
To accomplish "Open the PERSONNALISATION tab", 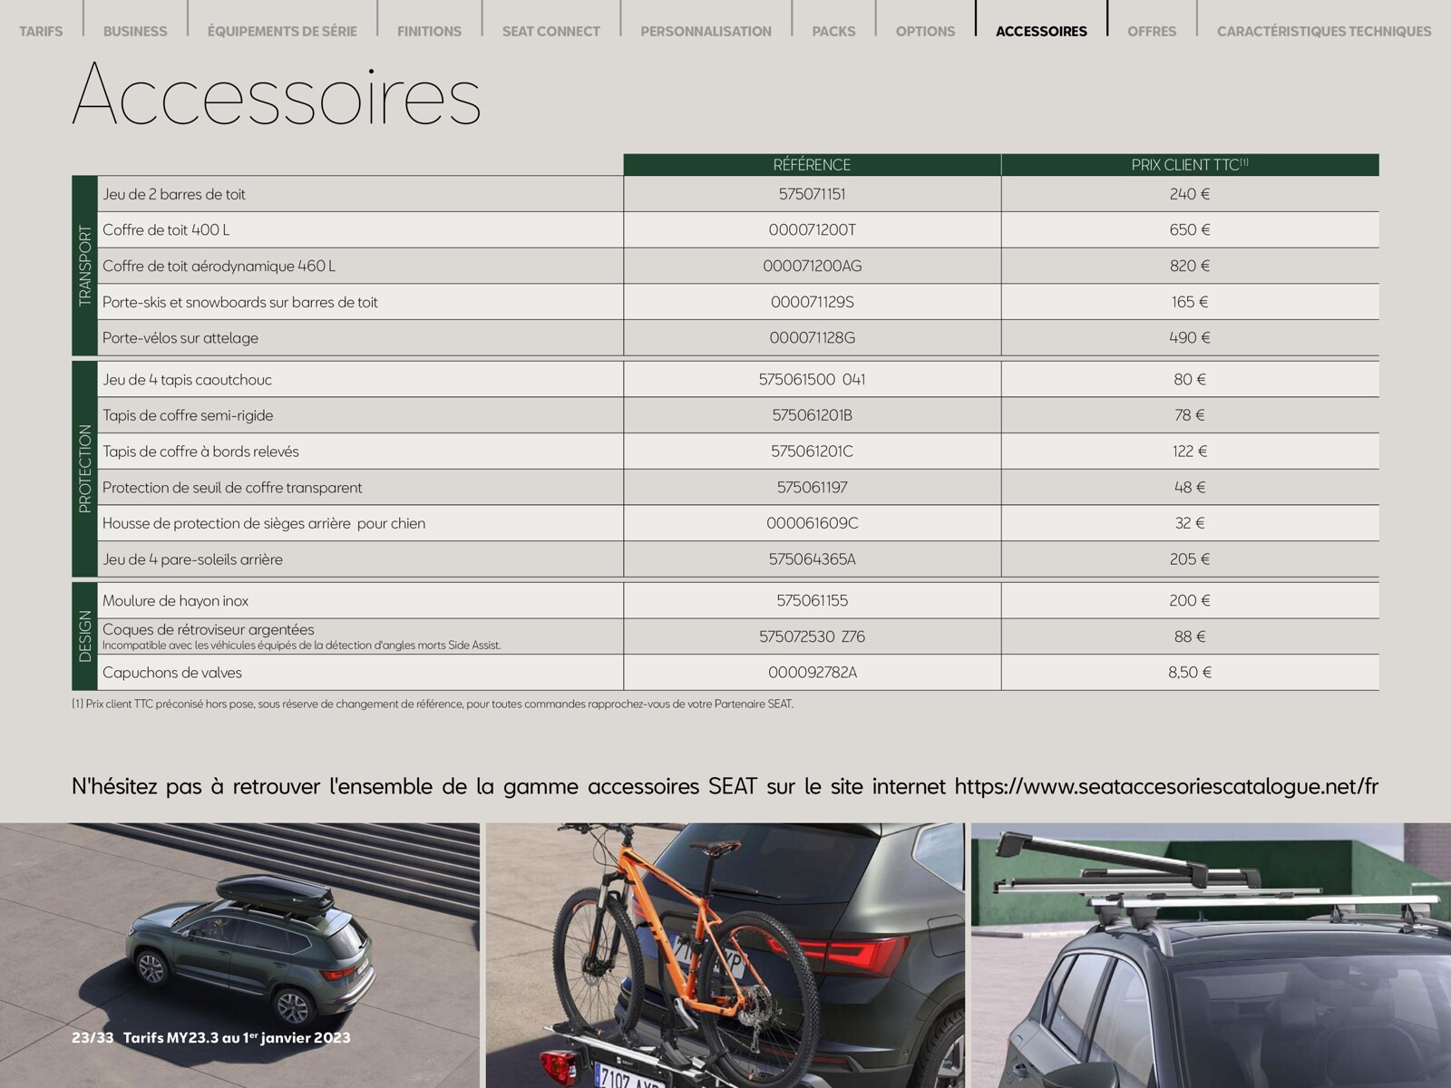I will click(706, 31).
